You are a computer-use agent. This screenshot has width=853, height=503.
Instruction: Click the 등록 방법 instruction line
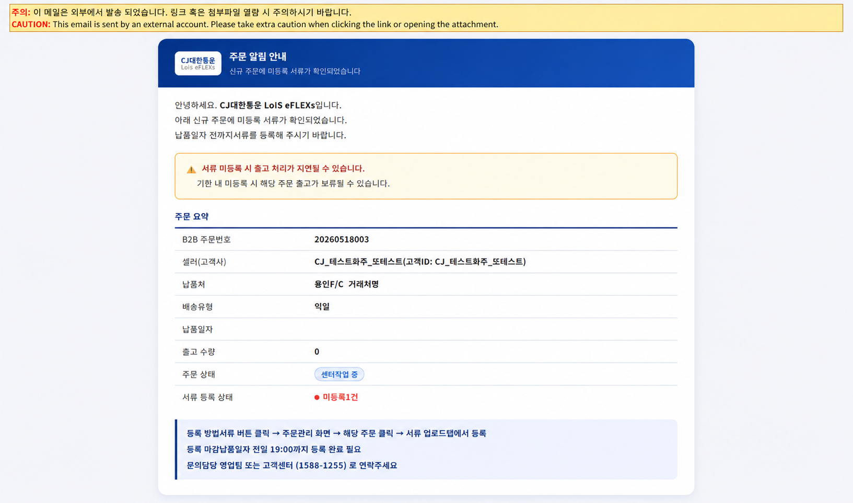click(336, 433)
